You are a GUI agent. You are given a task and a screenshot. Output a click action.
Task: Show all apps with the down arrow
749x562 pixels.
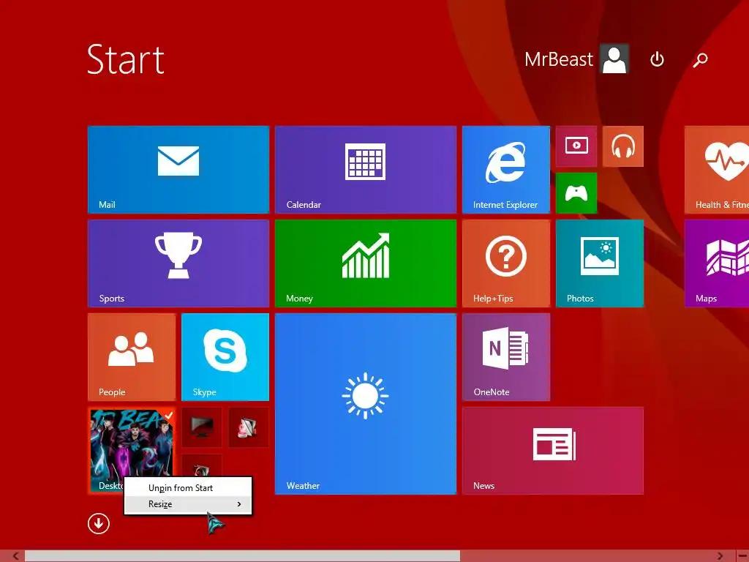point(99,524)
